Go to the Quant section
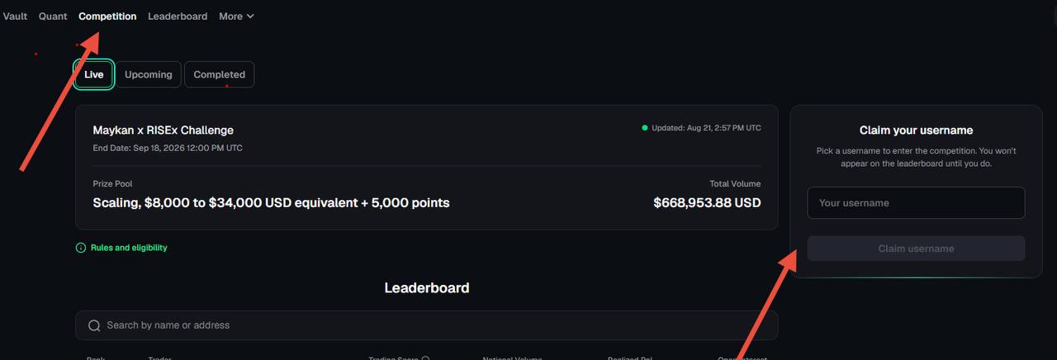Image resolution: width=1057 pixels, height=360 pixels. [x=53, y=17]
